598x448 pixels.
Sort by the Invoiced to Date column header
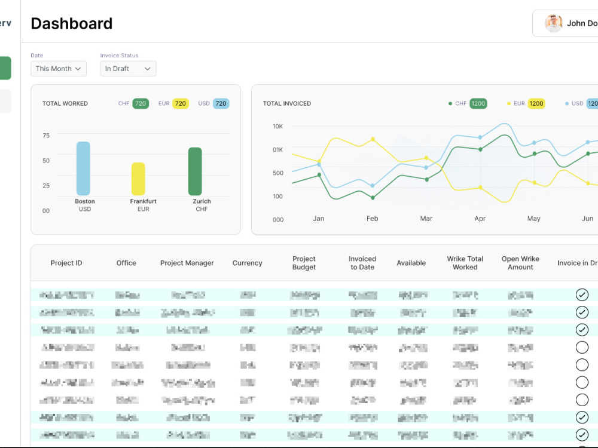(x=362, y=263)
